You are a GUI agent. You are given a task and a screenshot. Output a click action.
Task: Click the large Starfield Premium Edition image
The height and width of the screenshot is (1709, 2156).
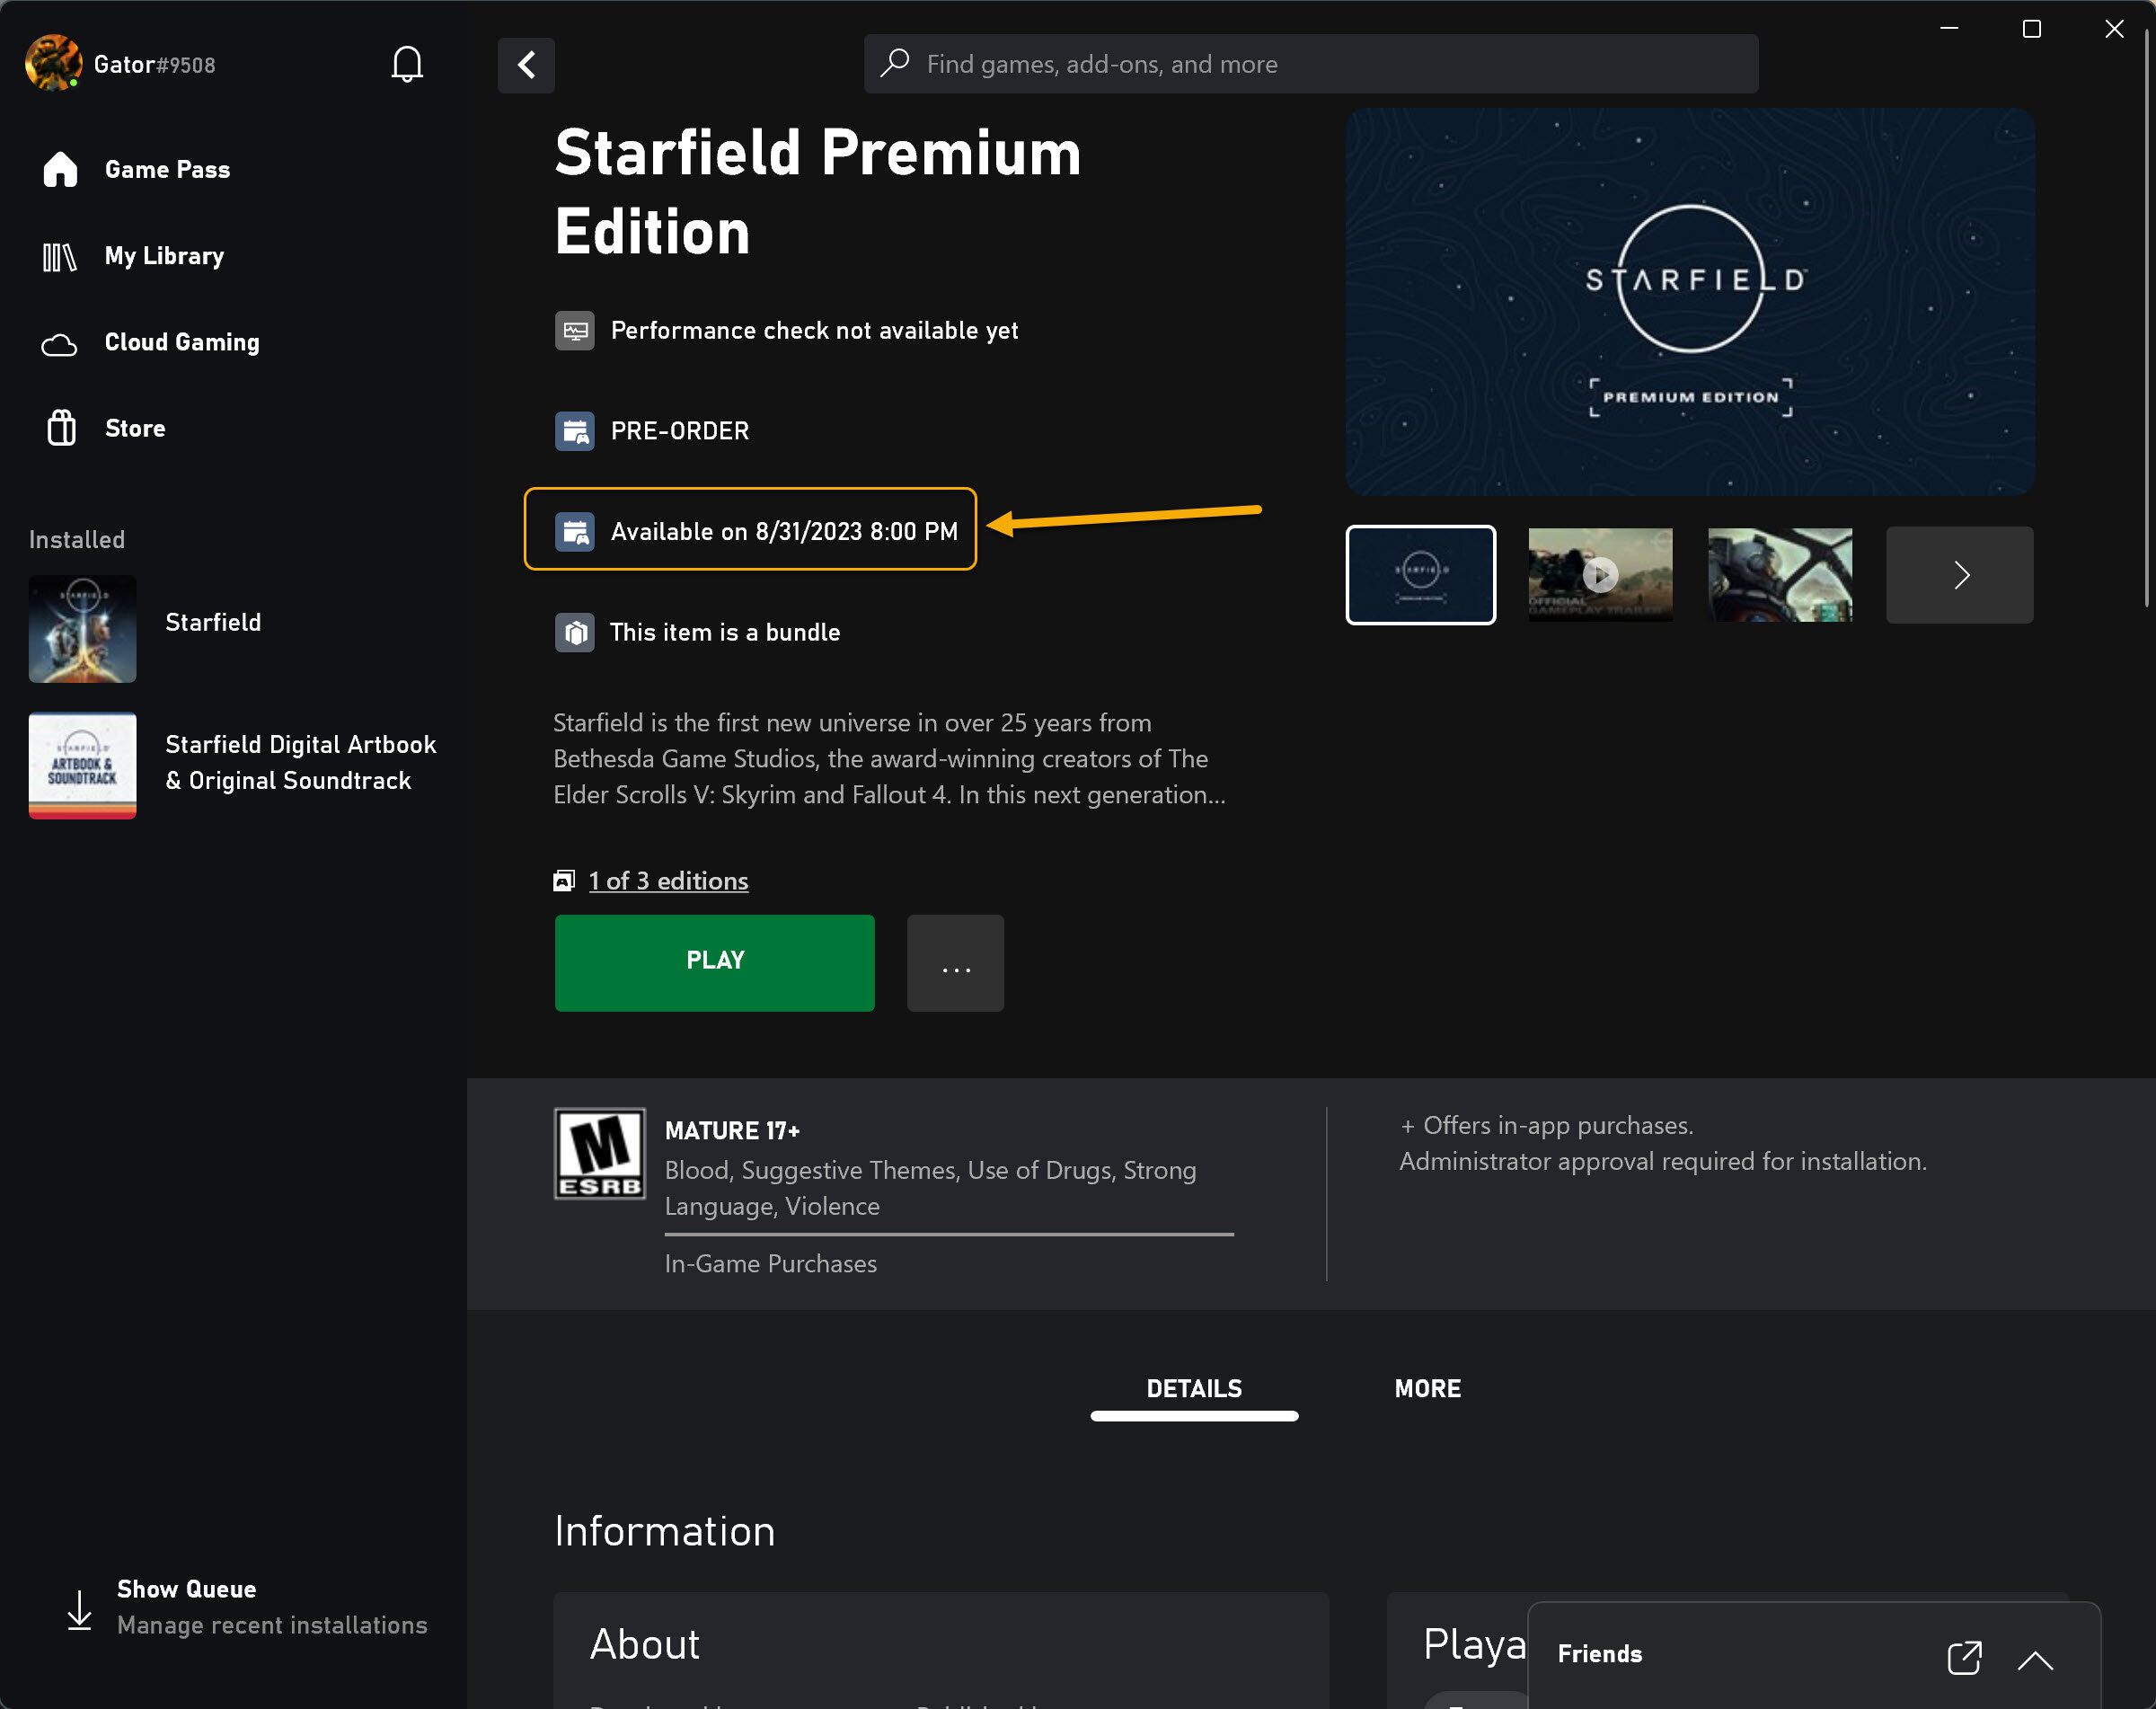pyautogui.click(x=1690, y=302)
